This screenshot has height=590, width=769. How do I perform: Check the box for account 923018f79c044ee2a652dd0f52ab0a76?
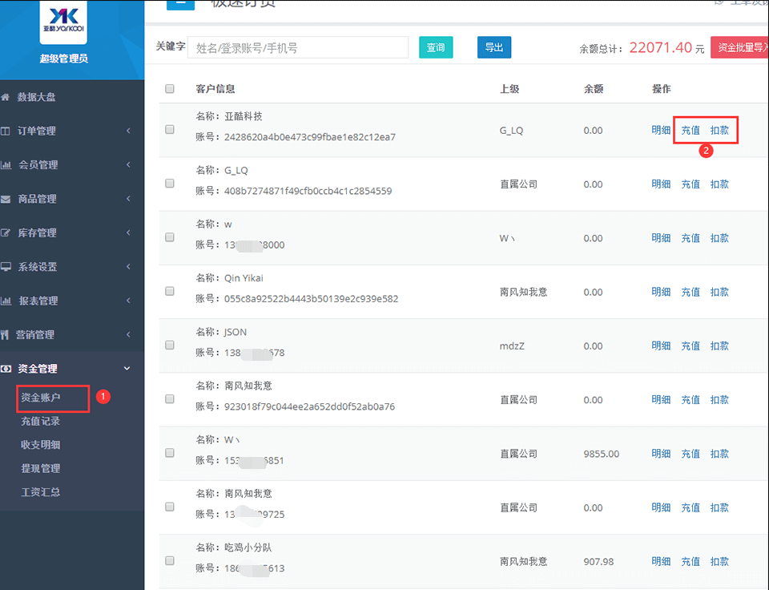170,399
